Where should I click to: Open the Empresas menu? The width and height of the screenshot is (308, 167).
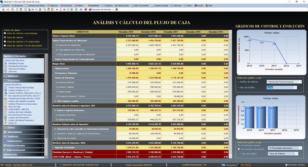(x=17, y=6)
